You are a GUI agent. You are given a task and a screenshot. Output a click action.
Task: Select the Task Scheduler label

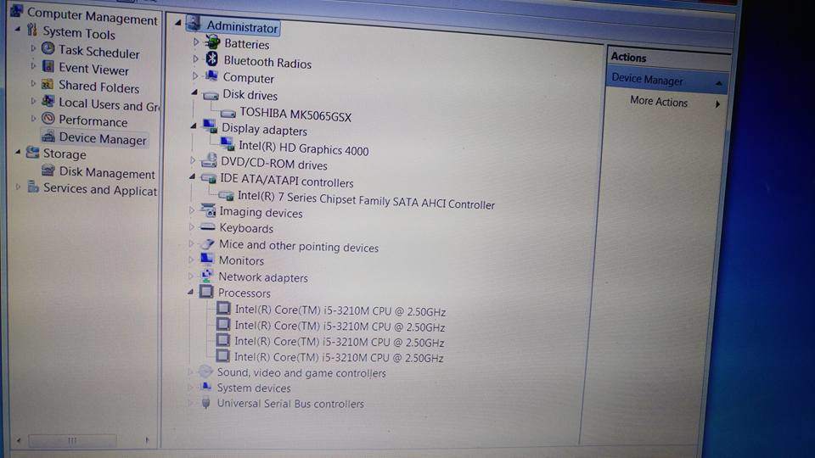click(x=98, y=52)
